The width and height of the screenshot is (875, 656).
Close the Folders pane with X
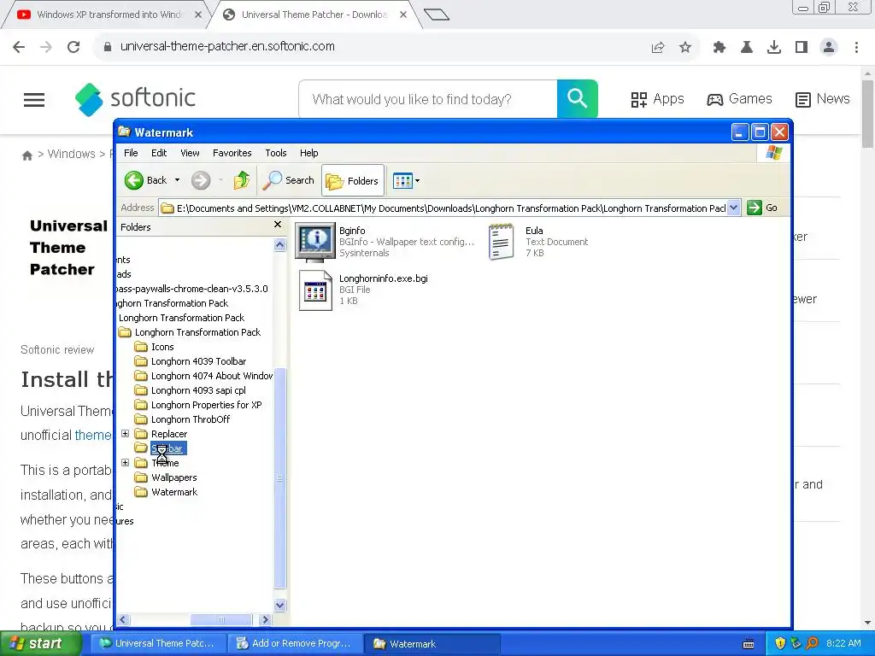278,225
